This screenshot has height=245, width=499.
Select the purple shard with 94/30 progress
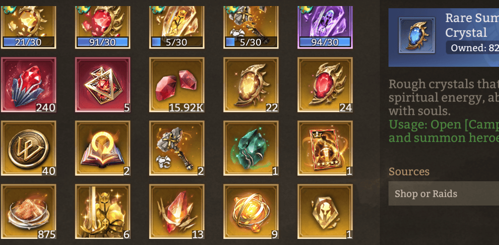(325, 27)
